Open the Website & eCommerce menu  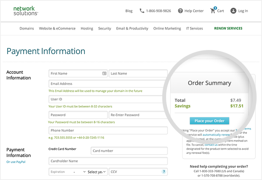point(57,28)
